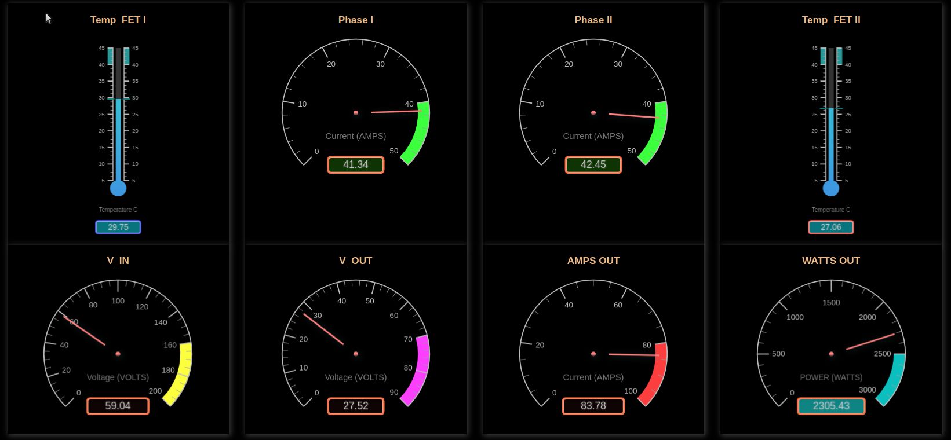Click the V_IN gauge title

[x=118, y=261]
